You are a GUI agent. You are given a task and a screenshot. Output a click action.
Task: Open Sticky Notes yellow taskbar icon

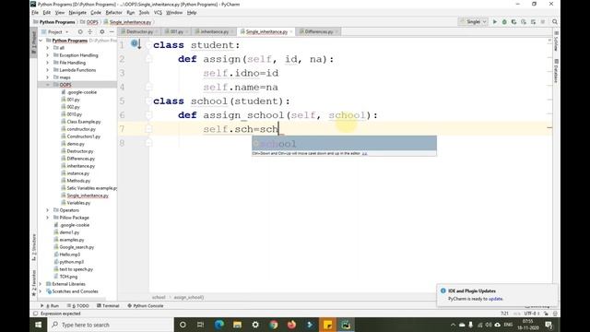(x=328, y=325)
